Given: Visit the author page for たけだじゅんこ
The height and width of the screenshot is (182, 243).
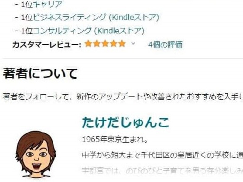Looking at the screenshot, I should click(x=125, y=123).
